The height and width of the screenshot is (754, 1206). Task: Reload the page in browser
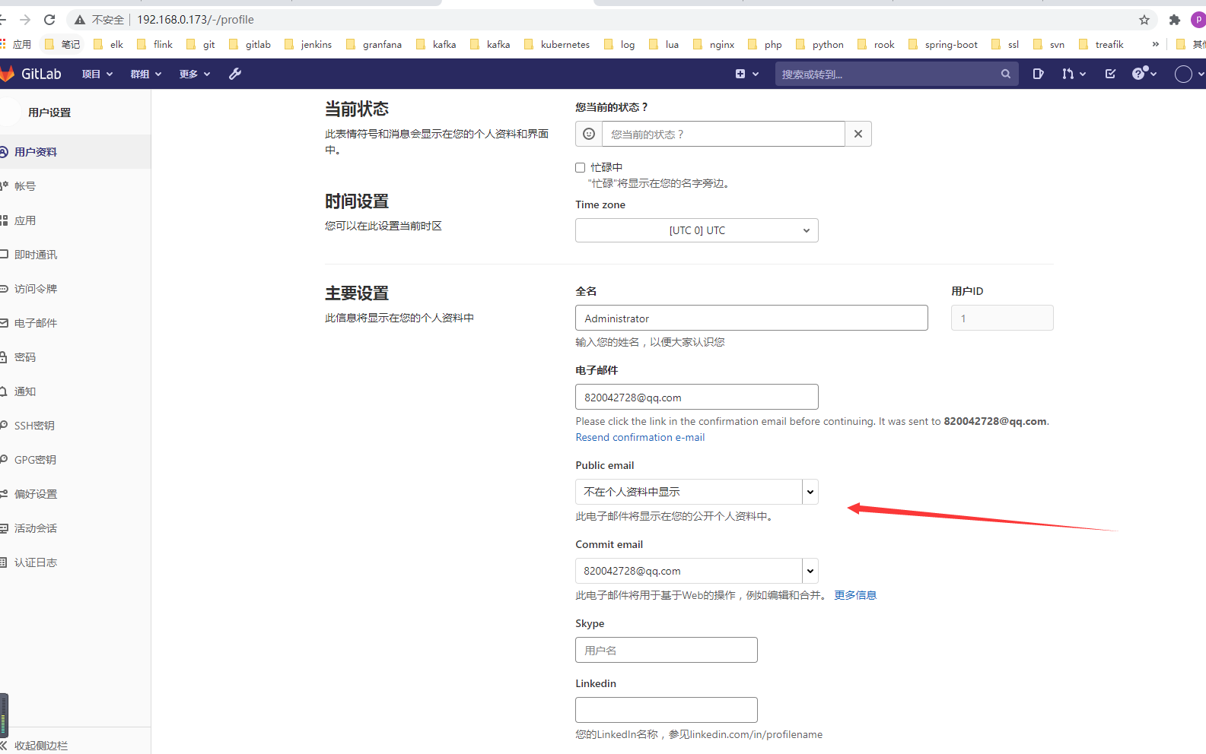[49, 20]
